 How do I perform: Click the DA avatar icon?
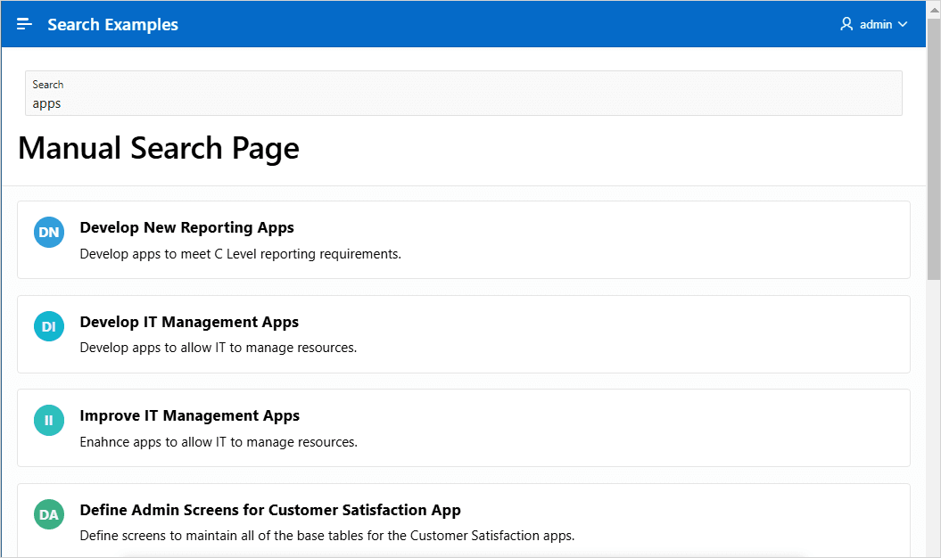pyautogui.click(x=48, y=515)
